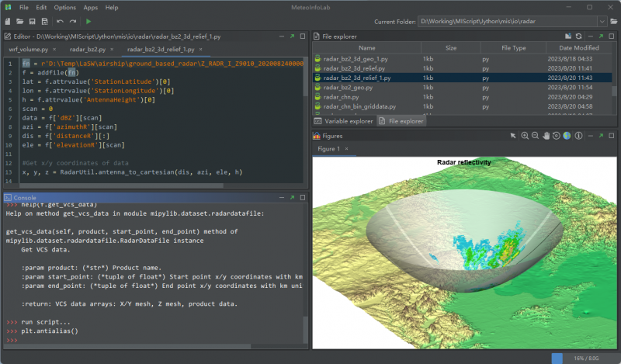Click the Undo arrow in the toolbar
621x364 pixels.
60,21
